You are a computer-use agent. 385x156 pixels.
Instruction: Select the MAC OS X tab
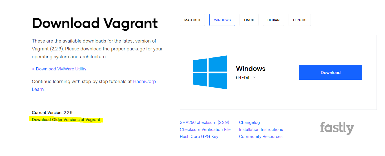(192, 20)
